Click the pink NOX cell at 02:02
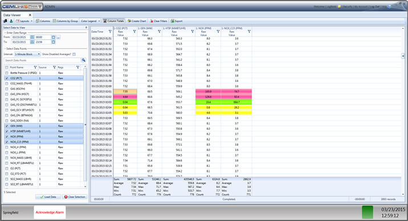Screen dimensions: 408x221 coord(208,97)
